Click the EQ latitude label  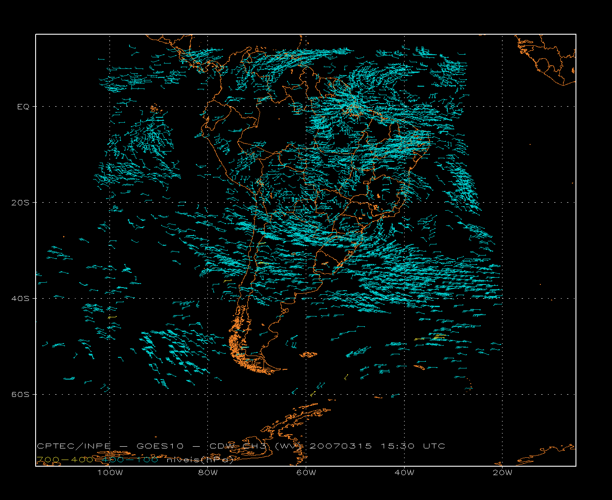23,107
